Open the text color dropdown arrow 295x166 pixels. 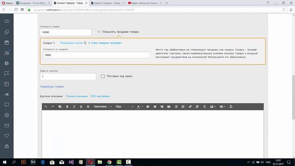pos(142,107)
